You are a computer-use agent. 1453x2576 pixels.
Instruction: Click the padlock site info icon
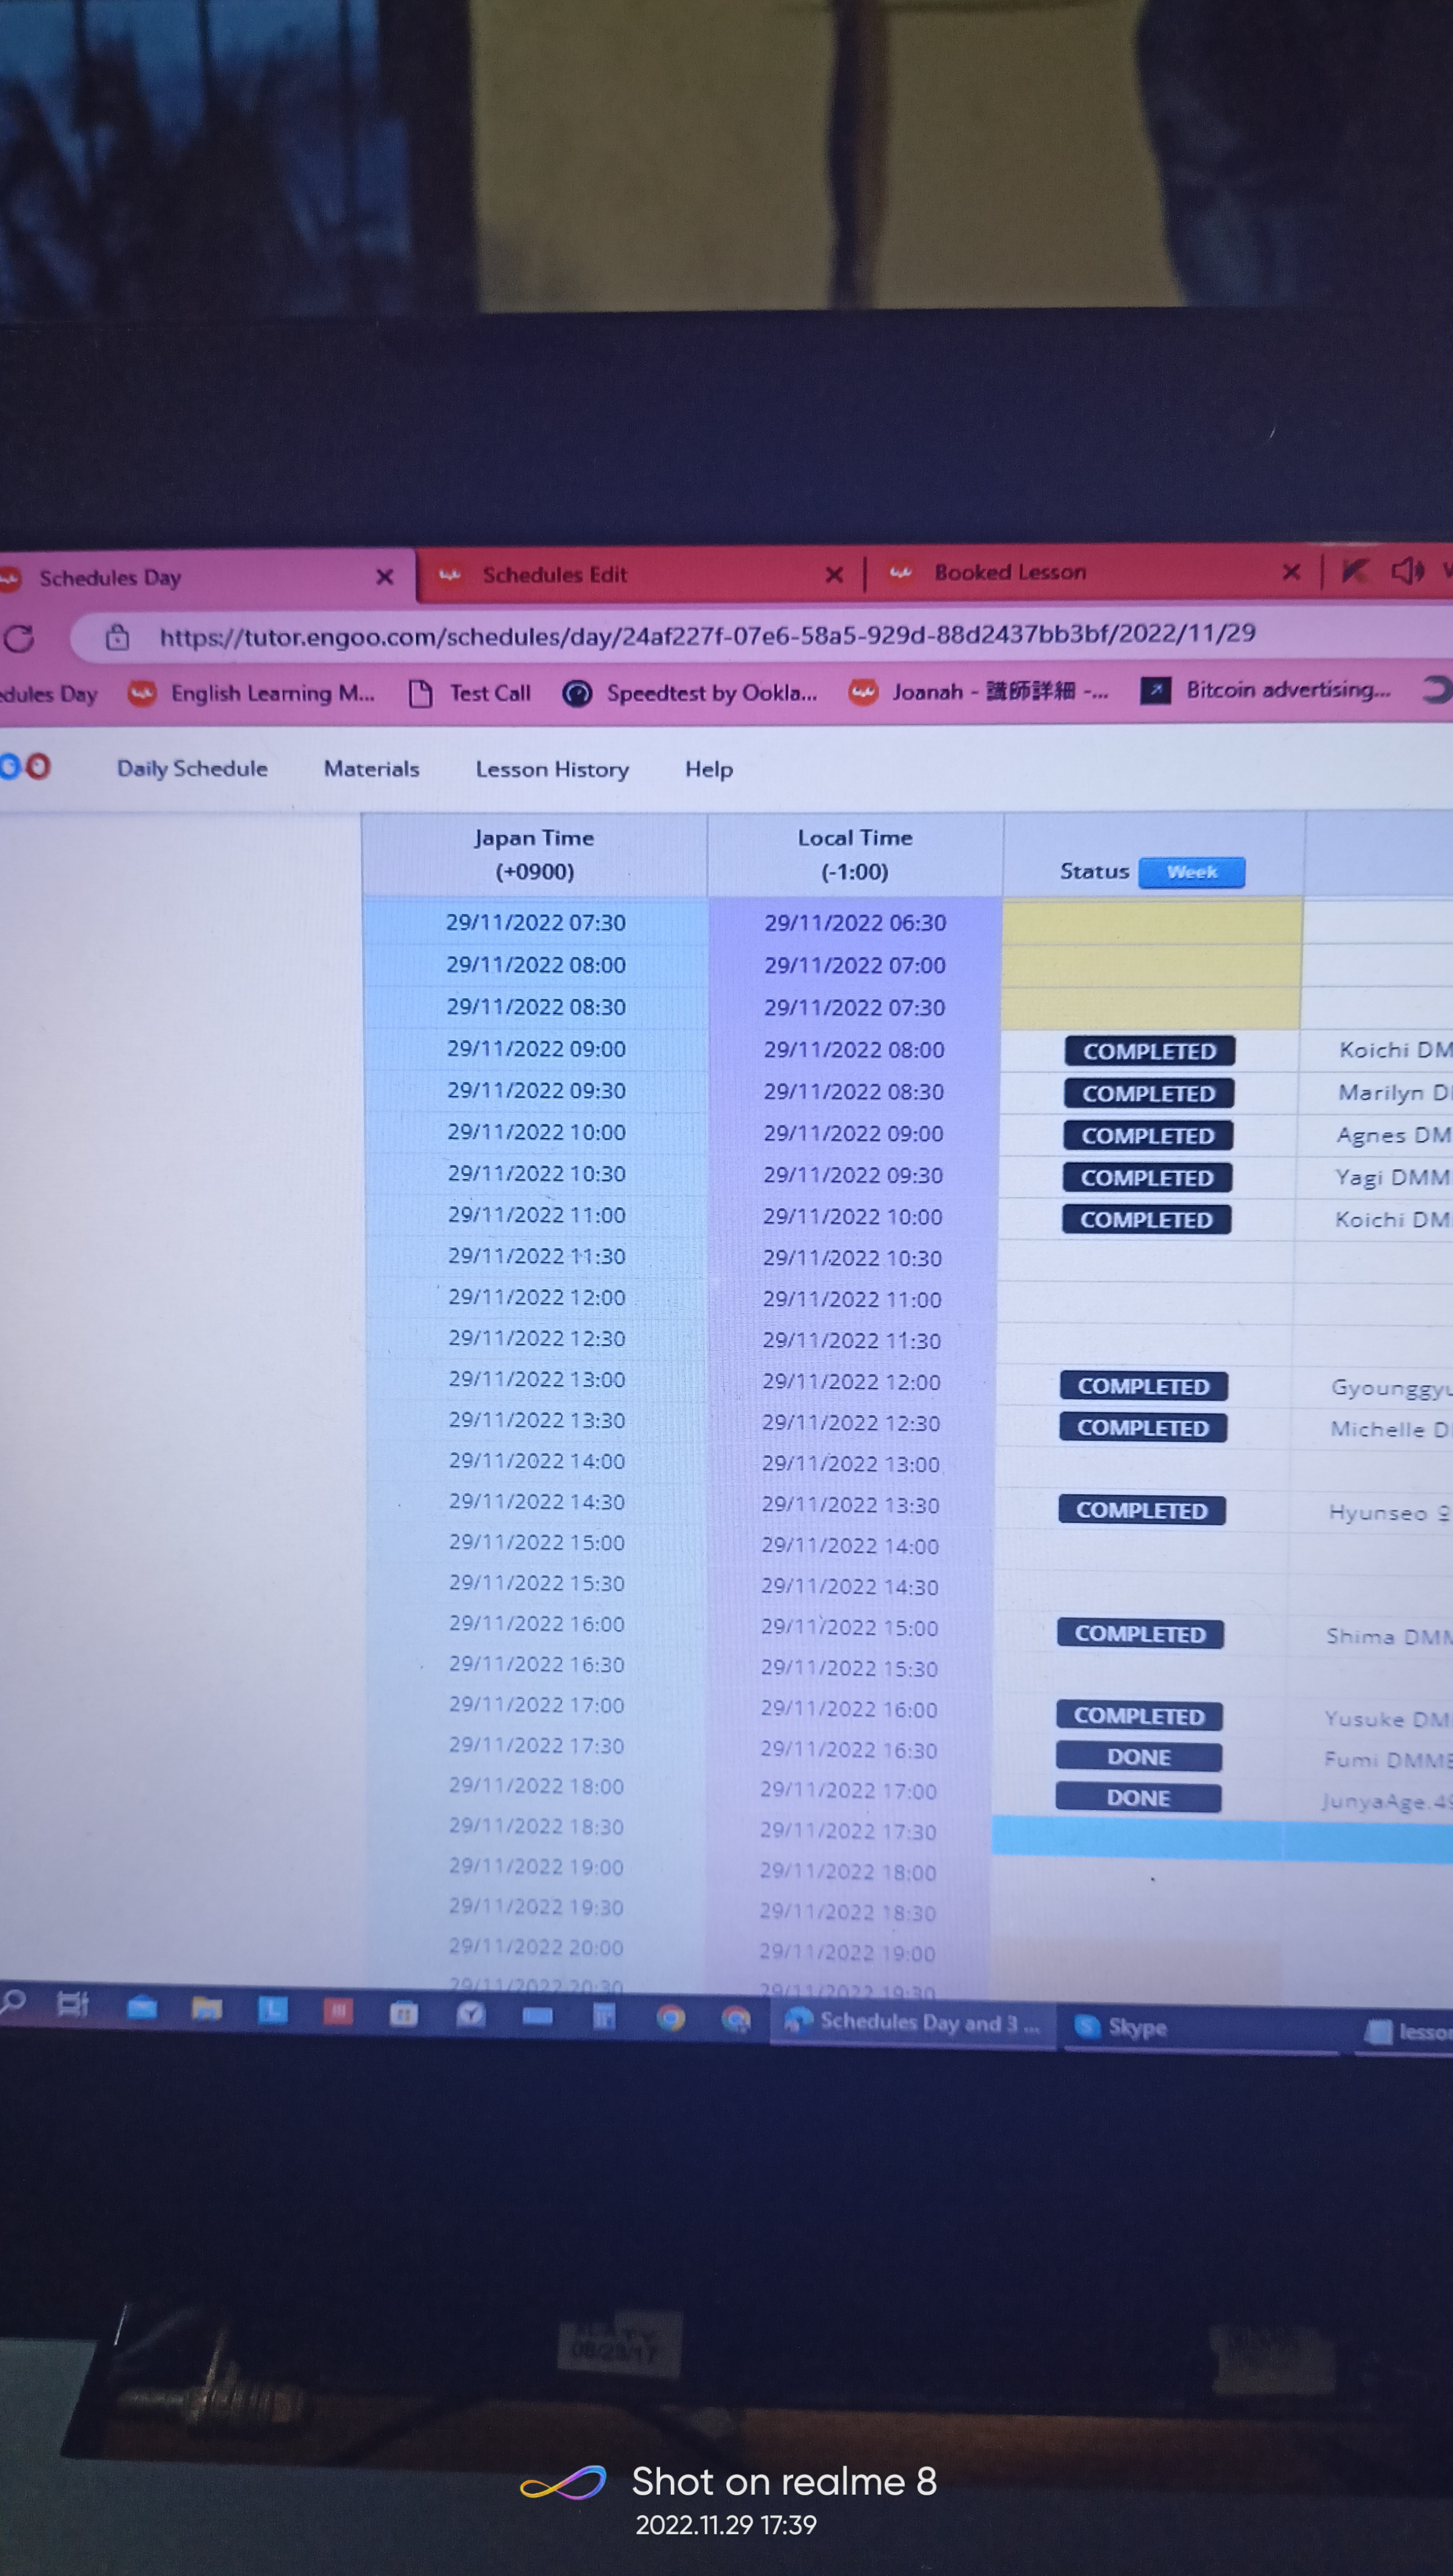coord(117,637)
